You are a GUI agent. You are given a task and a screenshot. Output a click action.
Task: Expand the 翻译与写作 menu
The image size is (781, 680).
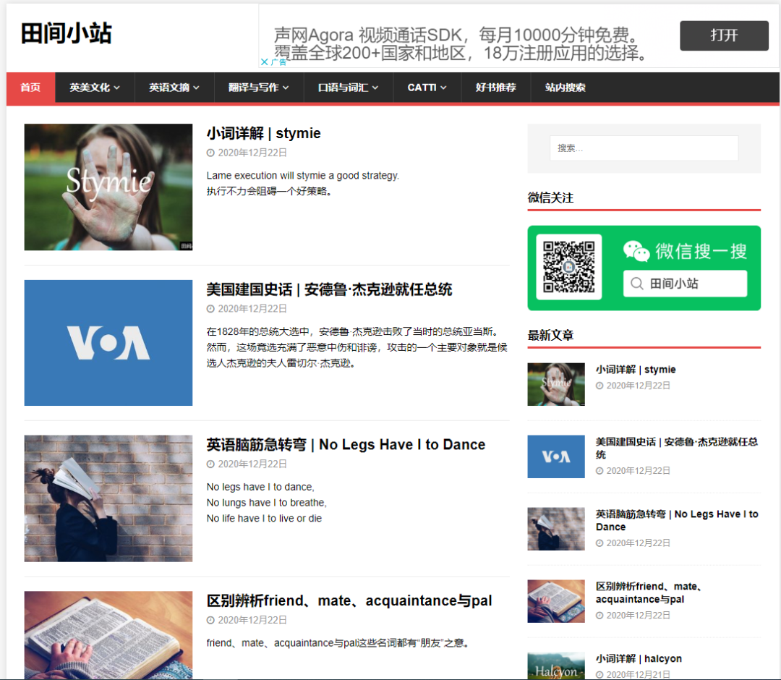coord(258,88)
